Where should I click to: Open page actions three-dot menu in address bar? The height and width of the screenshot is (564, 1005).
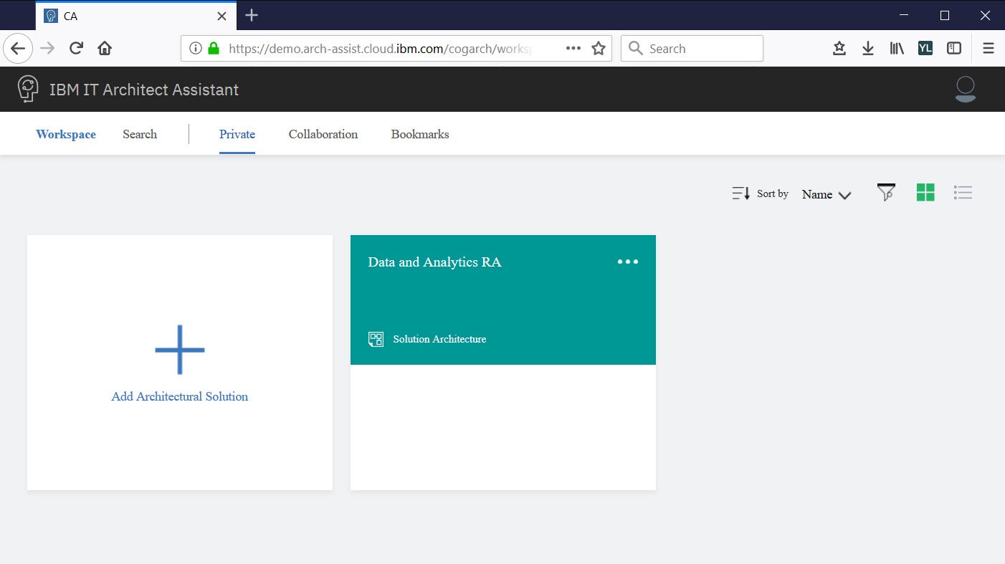[x=573, y=48]
